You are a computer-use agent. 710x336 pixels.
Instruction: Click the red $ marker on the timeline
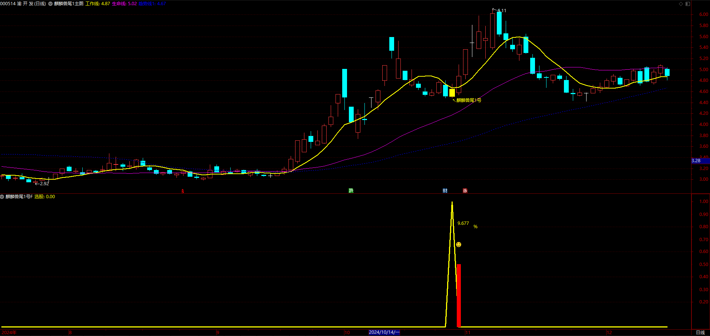(182, 191)
